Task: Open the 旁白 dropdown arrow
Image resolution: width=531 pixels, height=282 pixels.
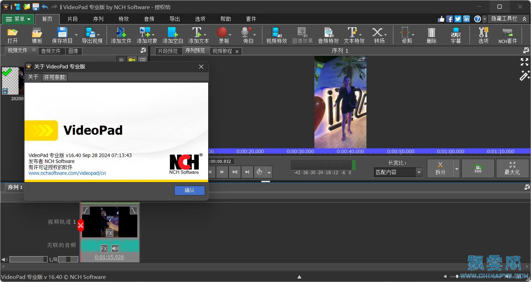Action: 254,35
